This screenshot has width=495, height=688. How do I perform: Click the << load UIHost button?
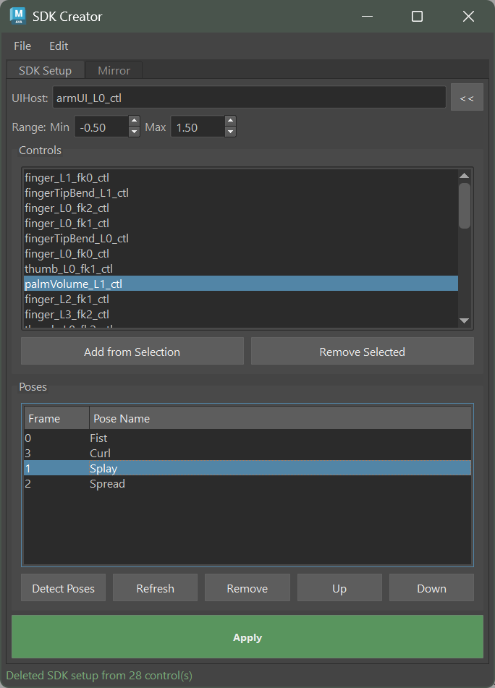(467, 98)
